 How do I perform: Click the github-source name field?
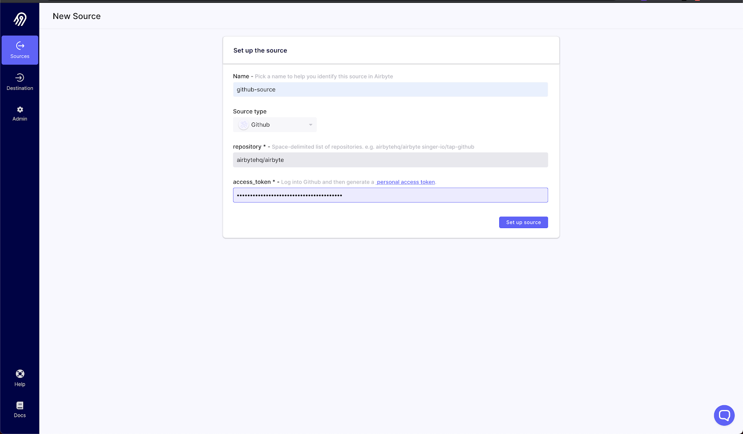point(390,89)
